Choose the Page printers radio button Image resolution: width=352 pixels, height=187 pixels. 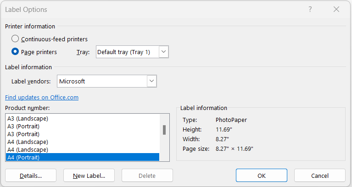click(15, 52)
